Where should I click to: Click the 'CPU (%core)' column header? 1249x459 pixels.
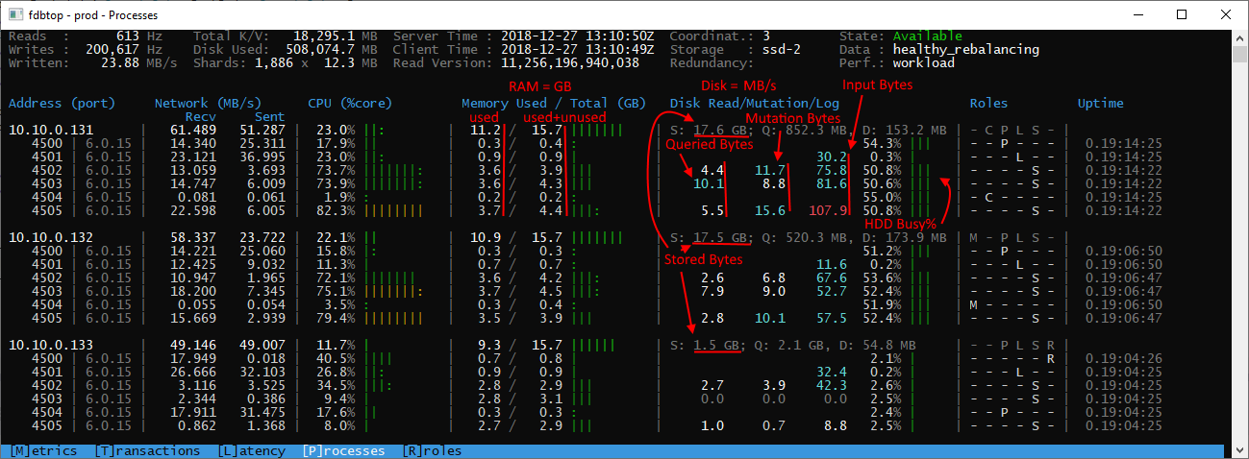352,103
